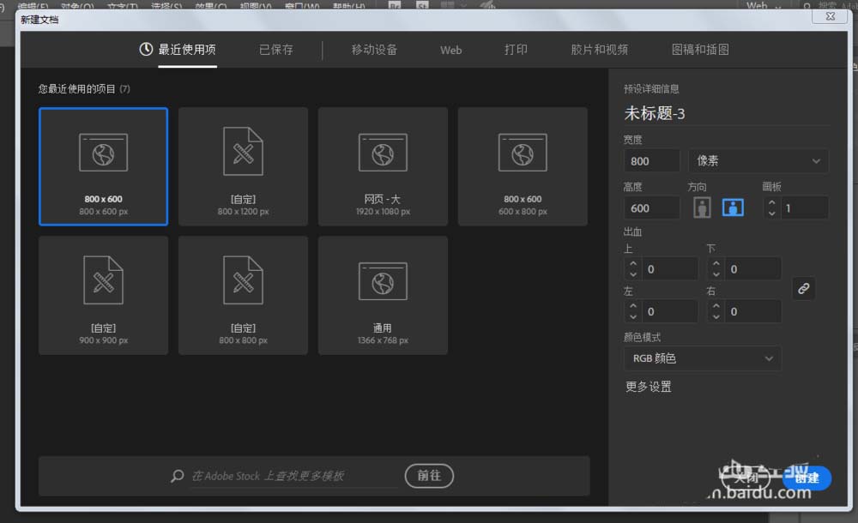Switch to the 已保存 tab
The image size is (858, 523).
coord(275,50)
